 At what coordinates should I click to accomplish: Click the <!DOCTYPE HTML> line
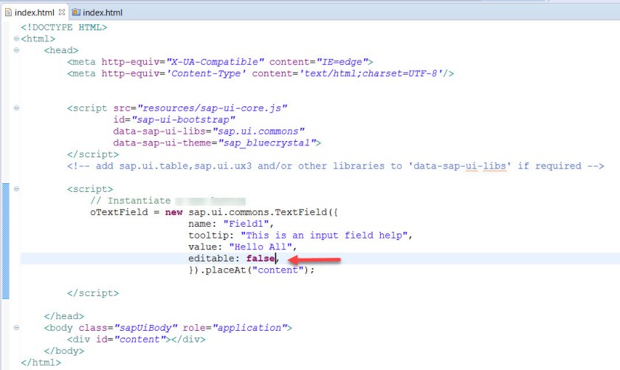(x=64, y=27)
